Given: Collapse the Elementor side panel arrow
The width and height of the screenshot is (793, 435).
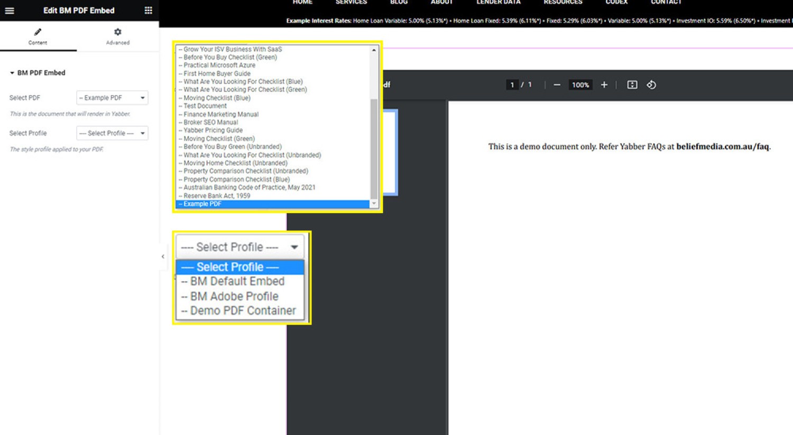Looking at the screenshot, I should coord(163,256).
